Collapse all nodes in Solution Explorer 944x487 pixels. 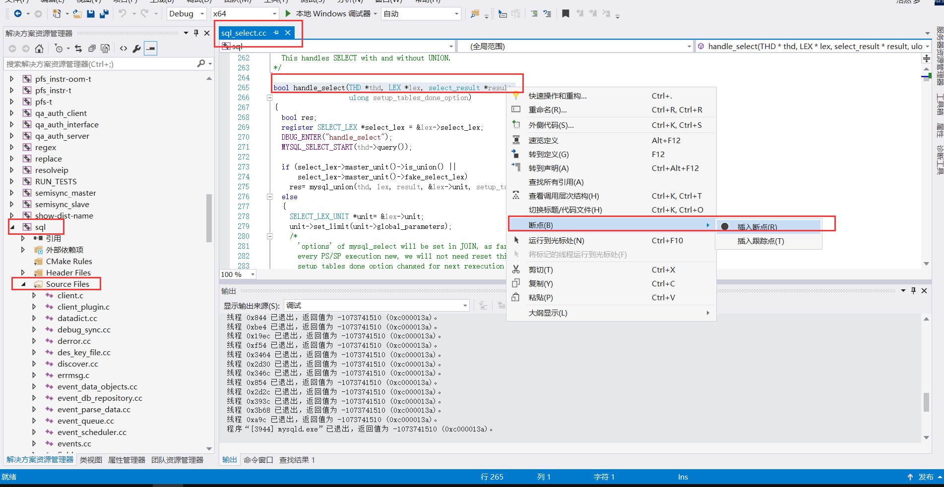pos(92,48)
